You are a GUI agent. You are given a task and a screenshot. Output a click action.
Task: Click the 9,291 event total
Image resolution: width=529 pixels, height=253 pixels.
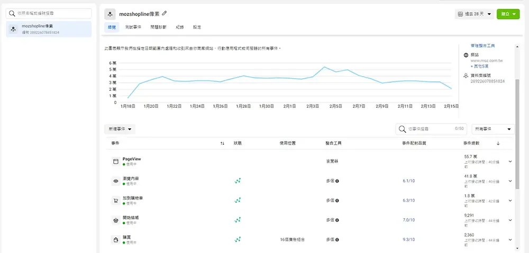[x=470, y=215]
